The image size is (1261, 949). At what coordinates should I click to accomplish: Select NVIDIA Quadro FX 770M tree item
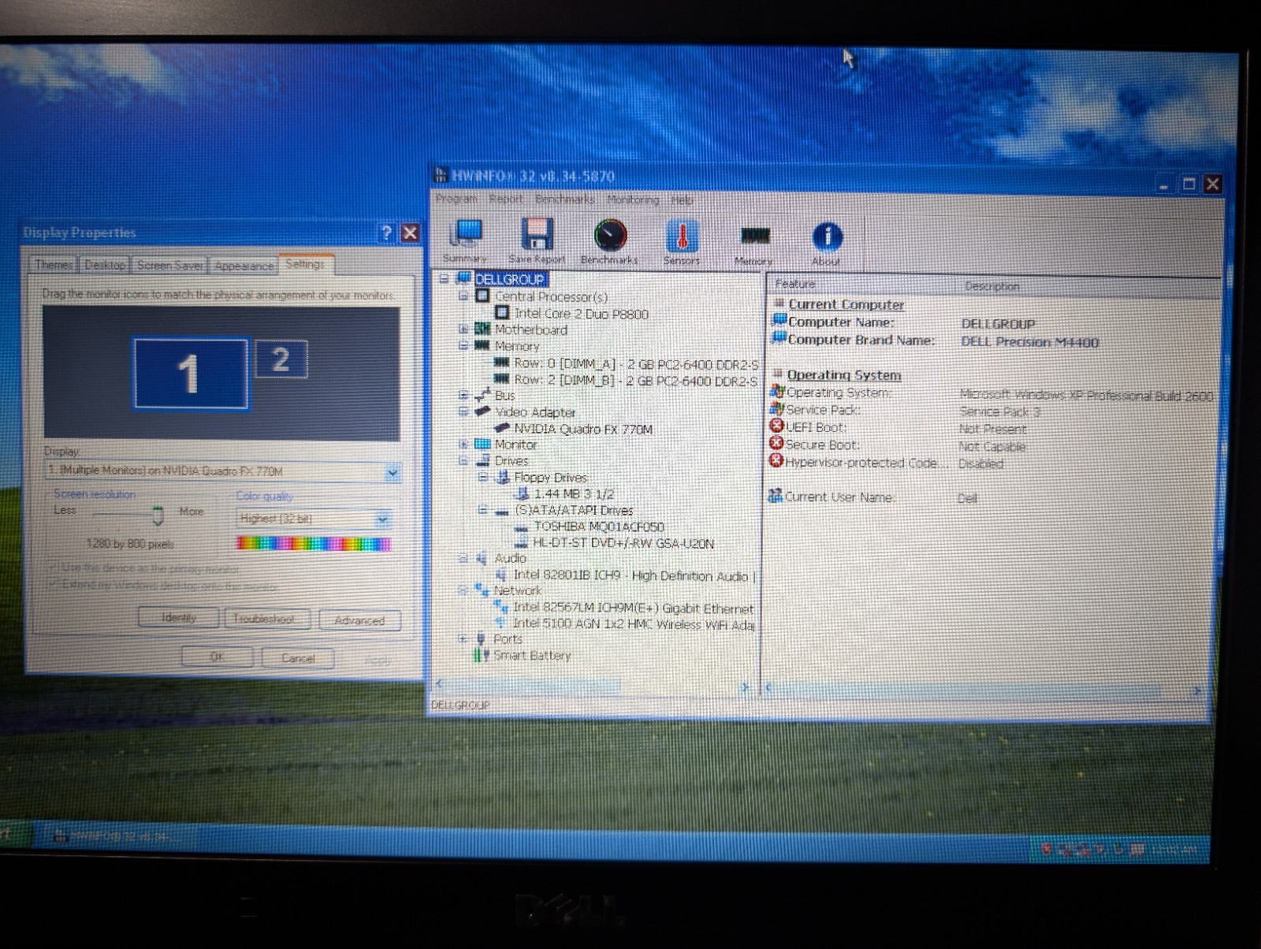[583, 429]
